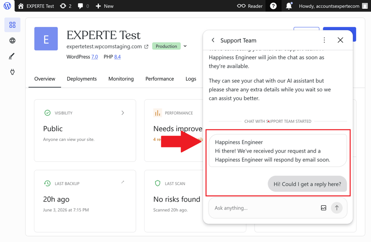Click the Support Team panel title
This screenshot has height=242, width=371.
238,40
